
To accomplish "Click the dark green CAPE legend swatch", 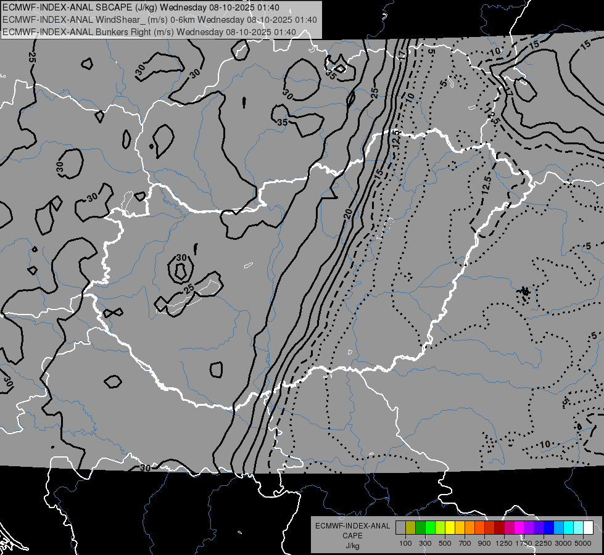I will (x=420, y=528).
